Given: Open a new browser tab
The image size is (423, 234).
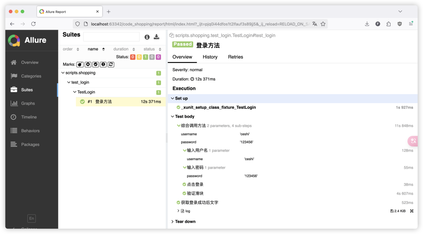Looking at the screenshot, I should (108, 12).
